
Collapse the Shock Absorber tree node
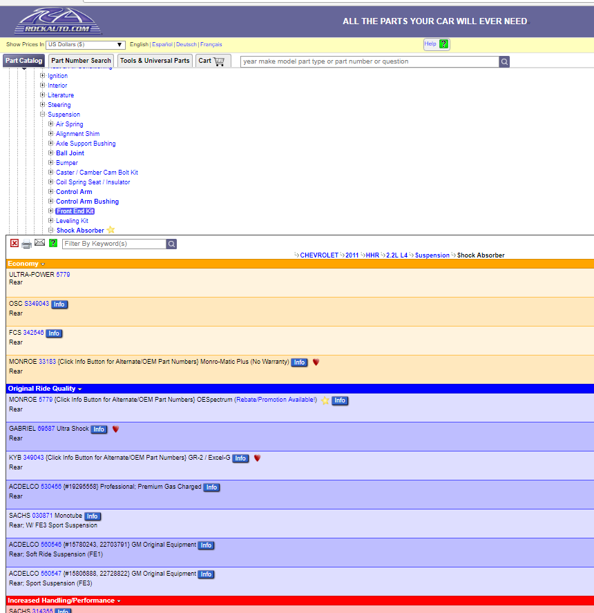[x=50, y=231]
